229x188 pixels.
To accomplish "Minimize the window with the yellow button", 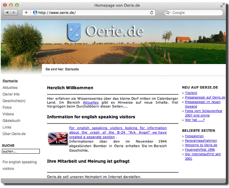I will [x=11, y=5].
